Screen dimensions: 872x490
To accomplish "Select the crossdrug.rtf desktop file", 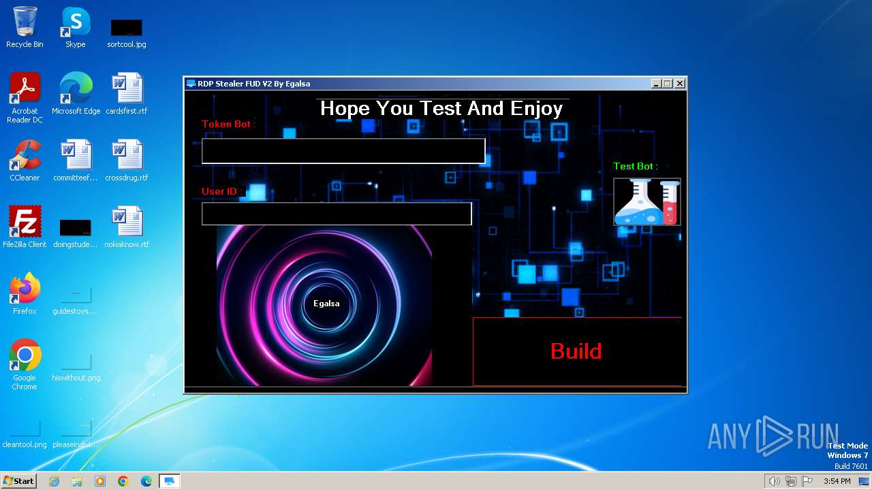I will point(127,161).
